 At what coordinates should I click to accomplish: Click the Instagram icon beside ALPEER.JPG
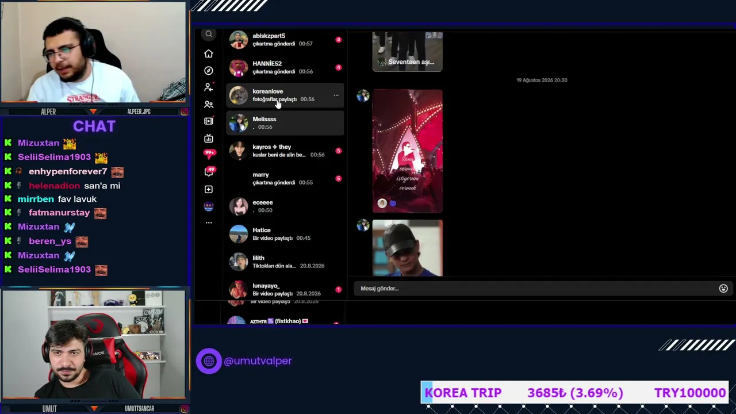184,112
